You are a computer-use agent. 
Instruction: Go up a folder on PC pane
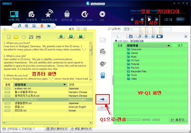(x=5, y=29)
